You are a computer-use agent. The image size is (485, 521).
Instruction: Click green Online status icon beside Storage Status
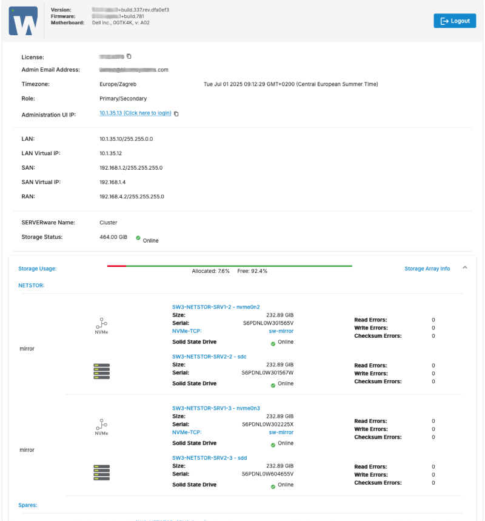[138, 238]
